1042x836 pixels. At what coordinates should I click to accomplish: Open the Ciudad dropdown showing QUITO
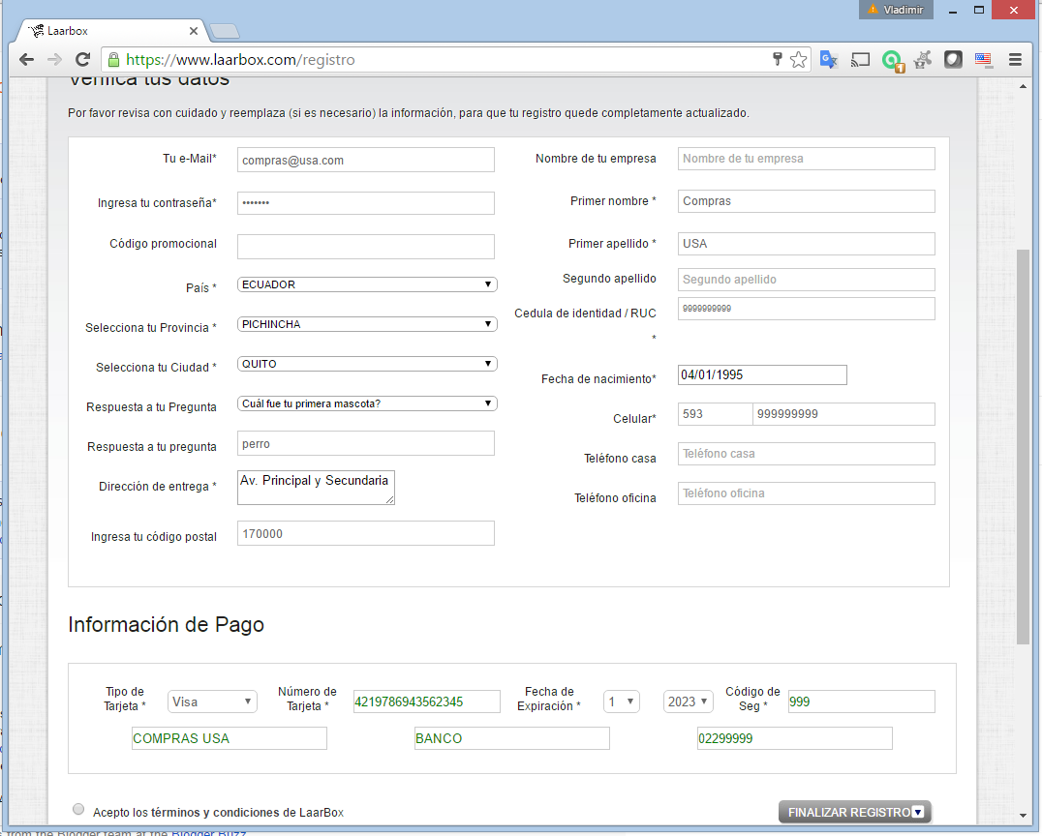pyautogui.click(x=367, y=364)
